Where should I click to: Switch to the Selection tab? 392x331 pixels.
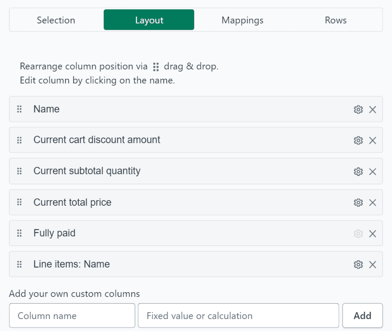click(x=56, y=20)
